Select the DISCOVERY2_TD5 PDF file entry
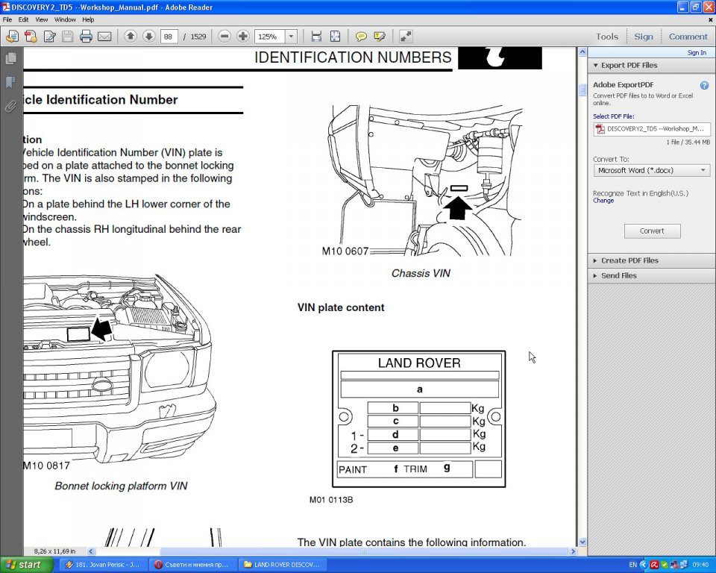The image size is (716, 573). (x=652, y=129)
